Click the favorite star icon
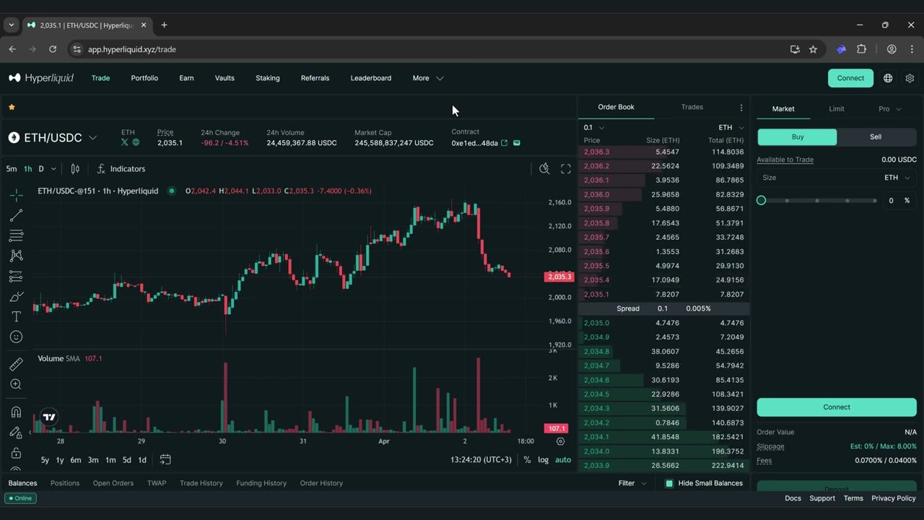Image resolution: width=924 pixels, height=520 pixels. point(12,107)
